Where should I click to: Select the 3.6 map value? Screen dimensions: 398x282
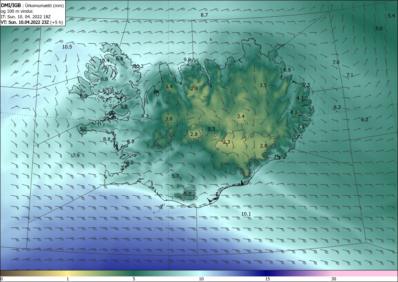(169, 119)
